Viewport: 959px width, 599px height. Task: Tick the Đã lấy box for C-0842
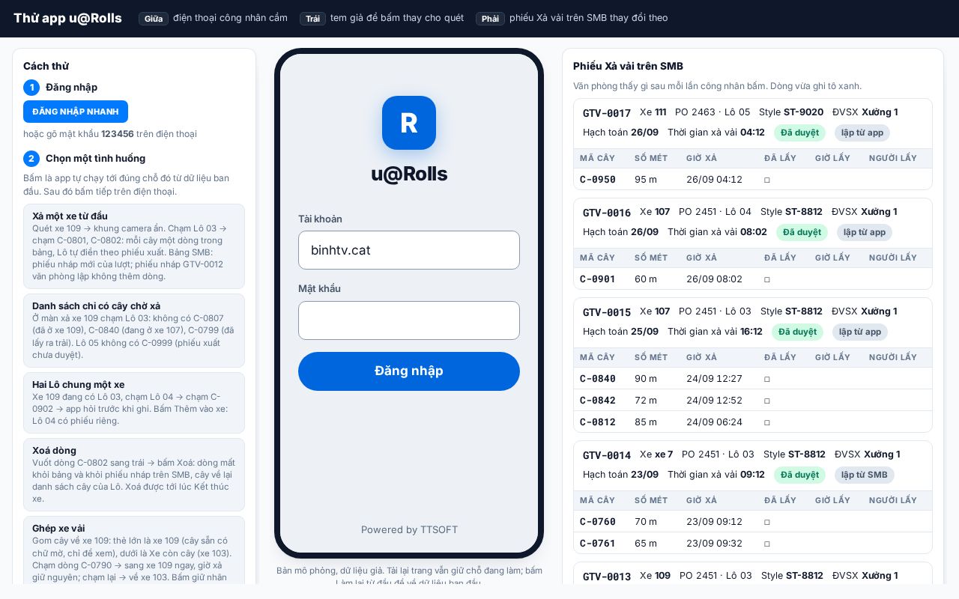[766, 401]
